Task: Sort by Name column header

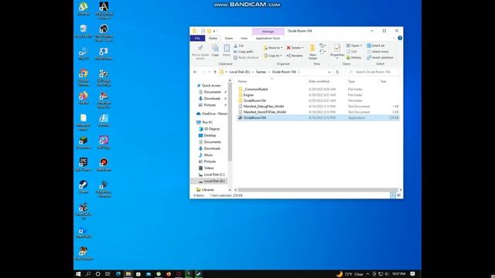Action: click(x=242, y=81)
